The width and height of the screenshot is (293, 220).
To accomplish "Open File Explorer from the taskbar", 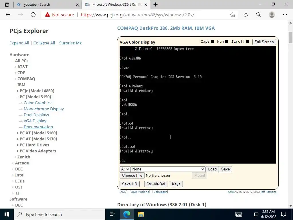I will [x=140, y=214].
